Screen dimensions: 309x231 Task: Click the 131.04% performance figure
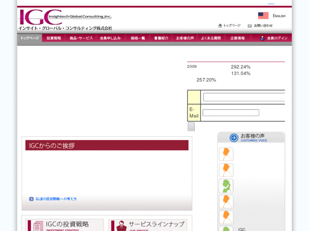click(241, 73)
